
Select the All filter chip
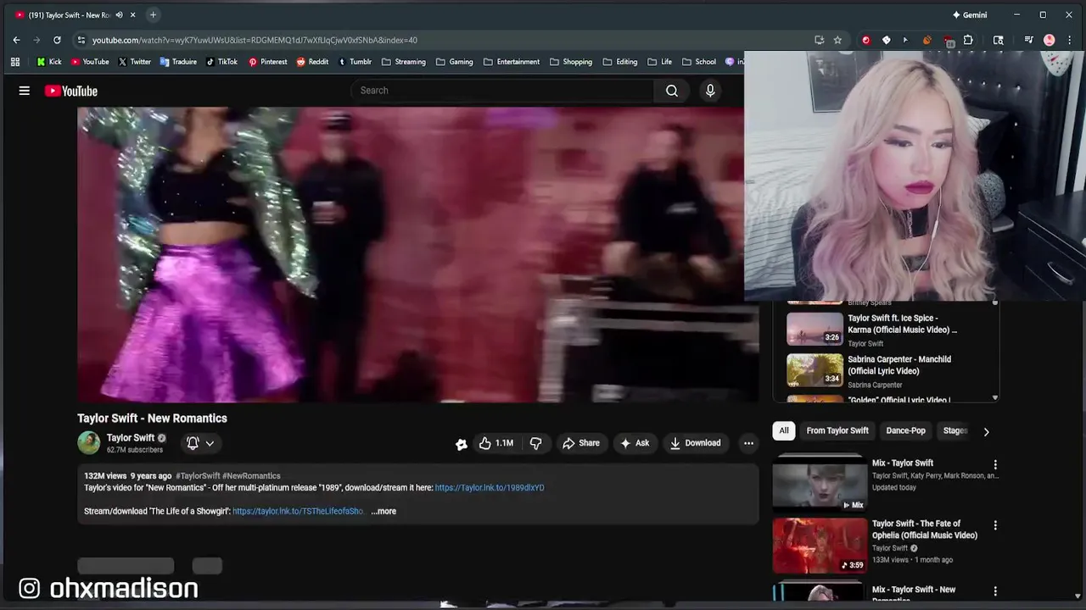pos(784,430)
